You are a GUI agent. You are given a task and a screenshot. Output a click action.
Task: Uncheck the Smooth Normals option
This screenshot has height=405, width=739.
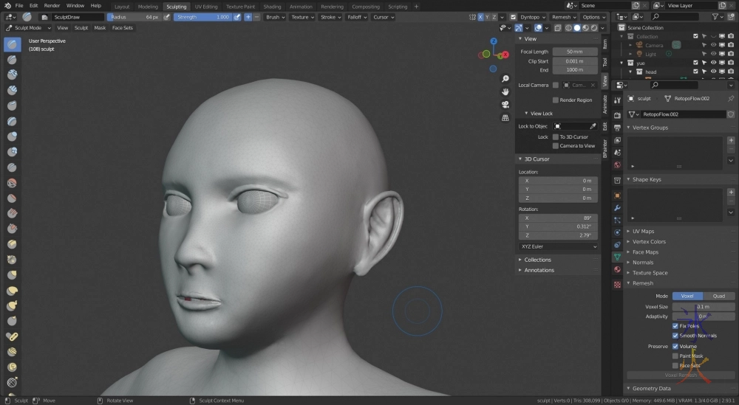point(675,336)
